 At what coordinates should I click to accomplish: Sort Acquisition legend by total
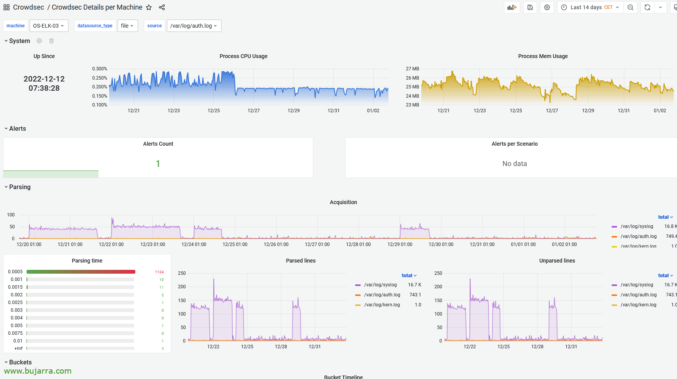665,217
